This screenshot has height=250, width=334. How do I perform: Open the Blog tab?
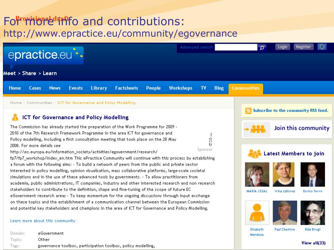[x=219, y=88]
